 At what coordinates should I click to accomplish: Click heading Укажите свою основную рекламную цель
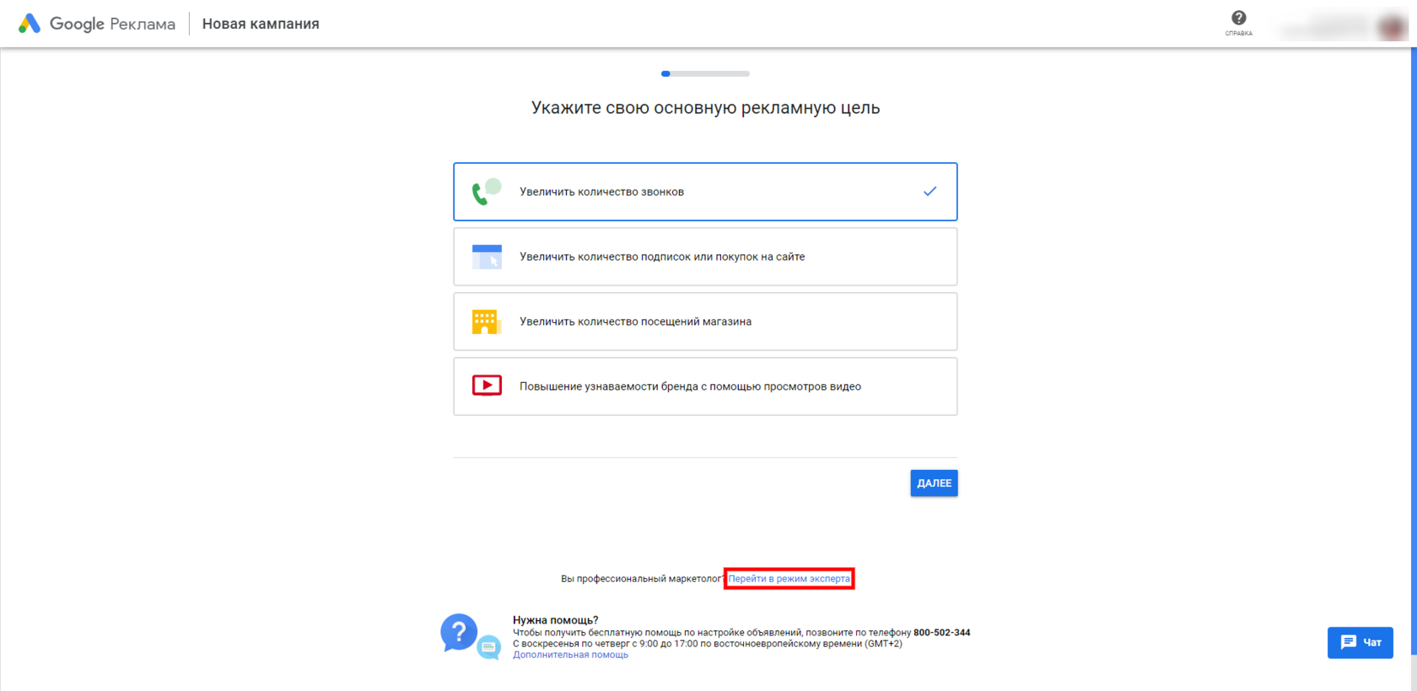tap(705, 107)
